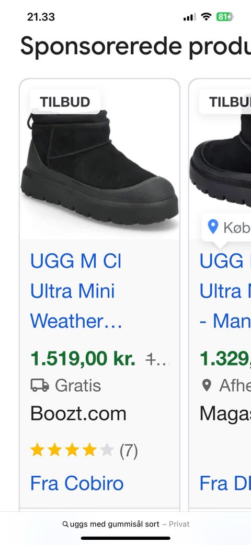Tap the 1.519,00 kr. price
The height and width of the screenshot is (545, 251).
pos(83,358)
